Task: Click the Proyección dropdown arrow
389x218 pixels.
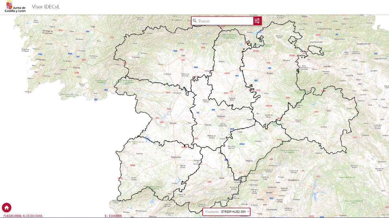Action: 248,212
